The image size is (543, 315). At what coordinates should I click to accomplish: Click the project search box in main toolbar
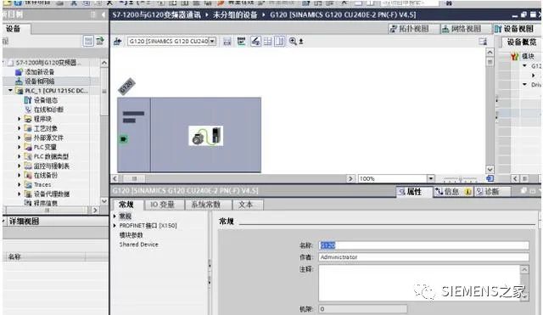pyautogui.click(x=409, y=3)
